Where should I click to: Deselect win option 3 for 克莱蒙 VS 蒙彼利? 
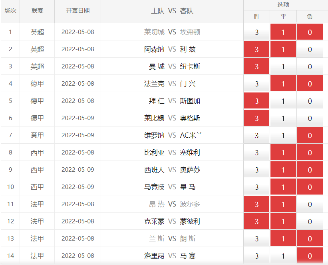(x=256, y=221)
